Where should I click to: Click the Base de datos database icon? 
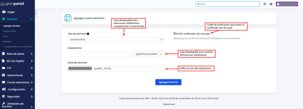[3, 54]
